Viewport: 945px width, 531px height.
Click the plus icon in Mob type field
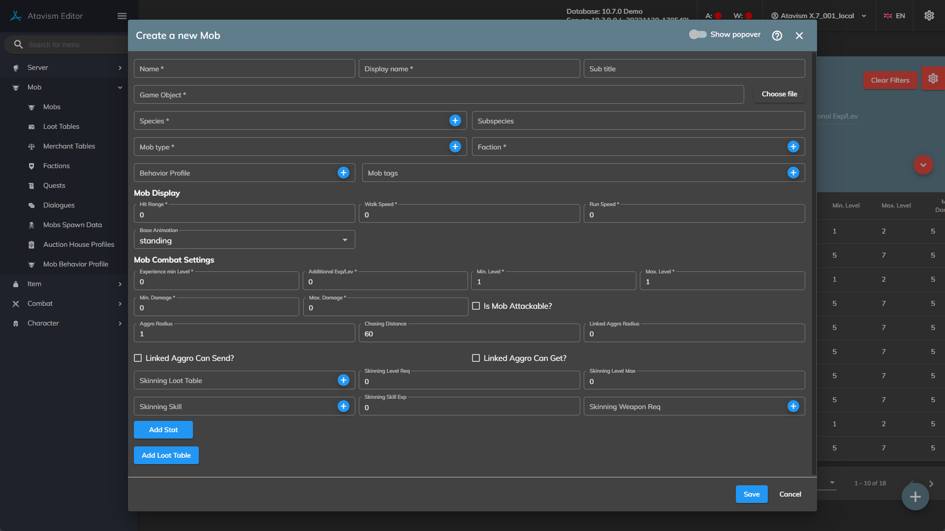pyautogui.click(x=455, y=147)
